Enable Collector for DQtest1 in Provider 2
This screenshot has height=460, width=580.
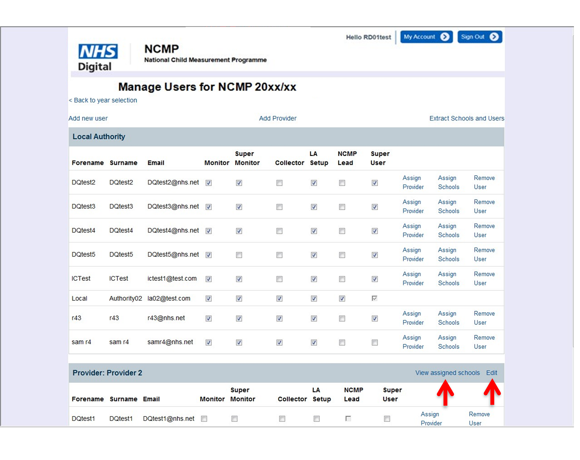[282, 419]
